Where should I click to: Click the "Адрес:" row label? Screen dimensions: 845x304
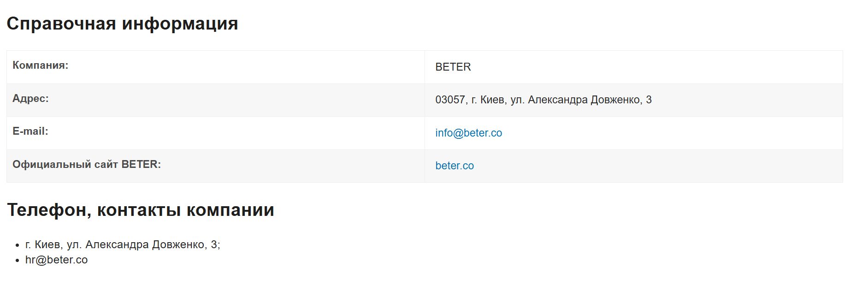point(30,98)
